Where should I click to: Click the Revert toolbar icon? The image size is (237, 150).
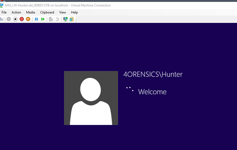click(57, 19)
